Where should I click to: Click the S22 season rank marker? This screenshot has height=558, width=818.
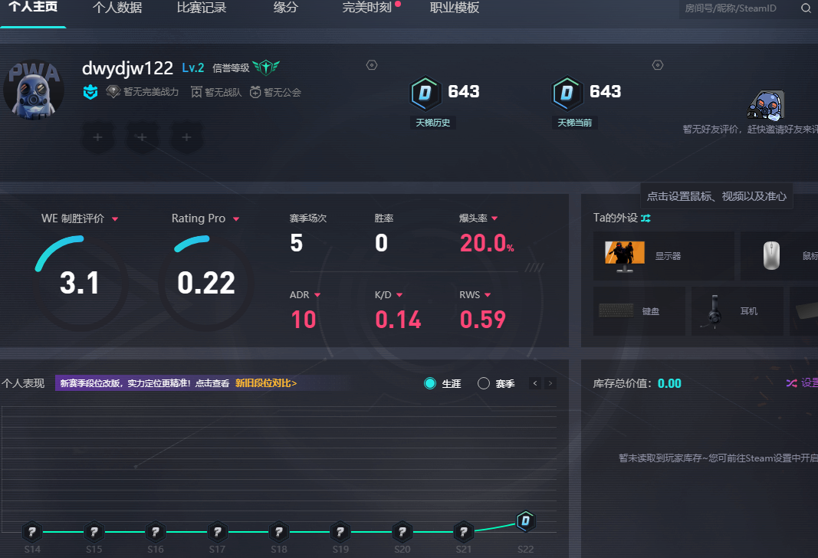coord(525,522)
